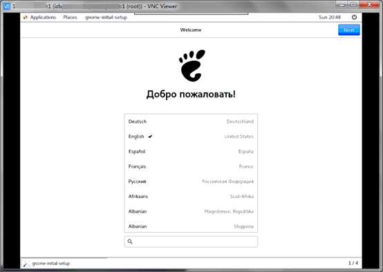
Task: Click the search magnifier icon
Action: [x=130, y=242]
